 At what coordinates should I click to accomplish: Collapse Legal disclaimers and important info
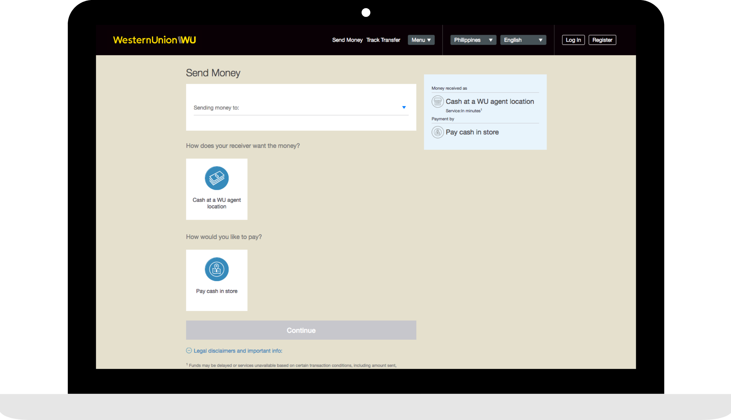(x=238, y=351)
